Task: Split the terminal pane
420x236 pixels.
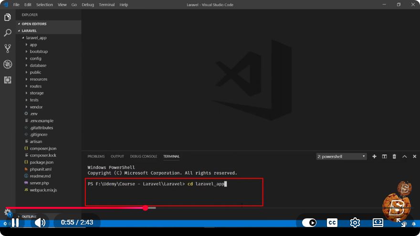Action: tap(384, 156)
